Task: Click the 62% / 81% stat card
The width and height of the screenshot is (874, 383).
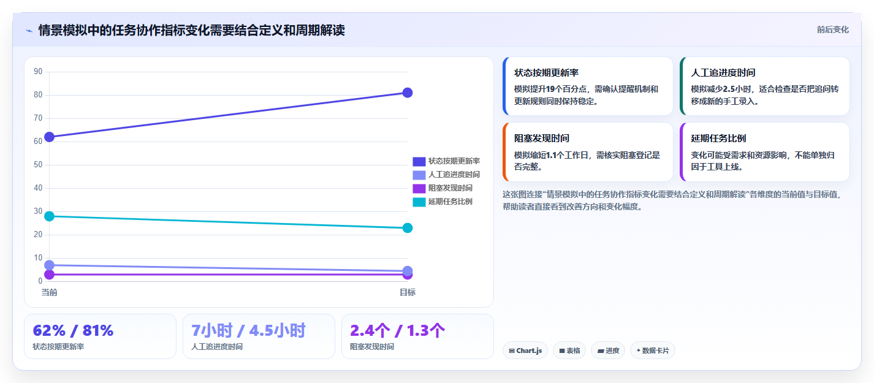Action: click(100, 336)
